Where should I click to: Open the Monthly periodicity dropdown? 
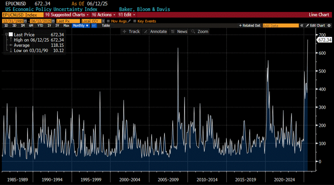tap(81, 26)
